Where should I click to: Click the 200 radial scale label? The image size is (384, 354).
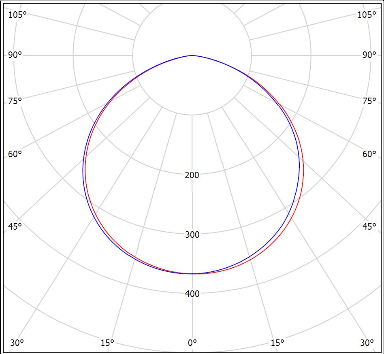click(x=192, y=175)
